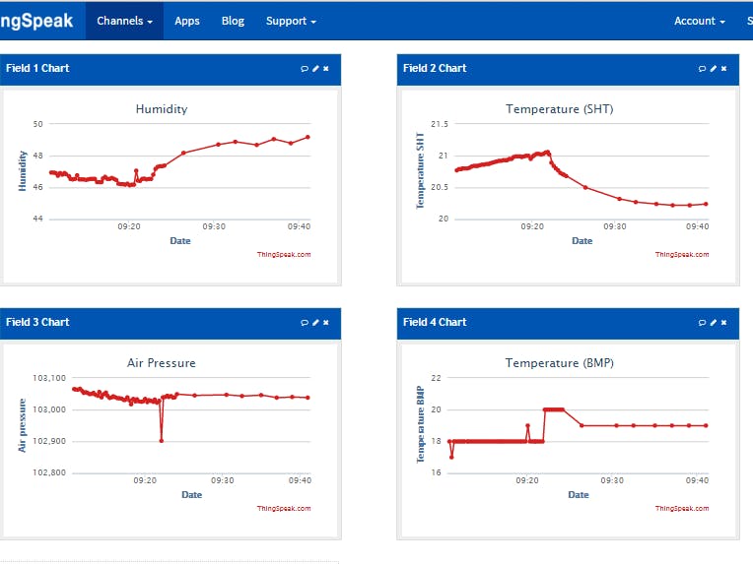753x564 pixels.
Task: Follow ThingSpeak.com link under Temperature (SHT) chart
Action: (x=682, y=255)
